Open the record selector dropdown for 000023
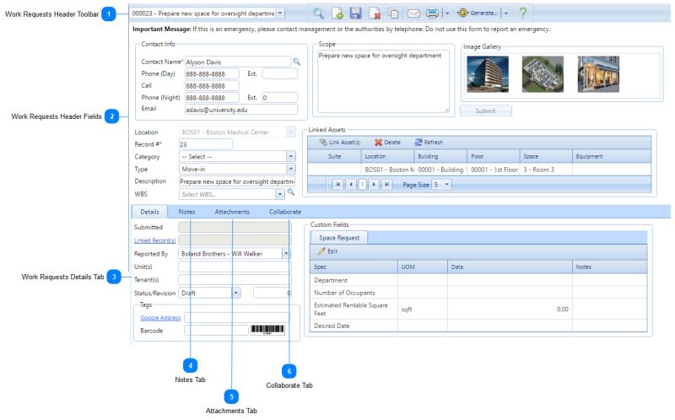Viewport: 675px width, 420px height. point(280,13)
